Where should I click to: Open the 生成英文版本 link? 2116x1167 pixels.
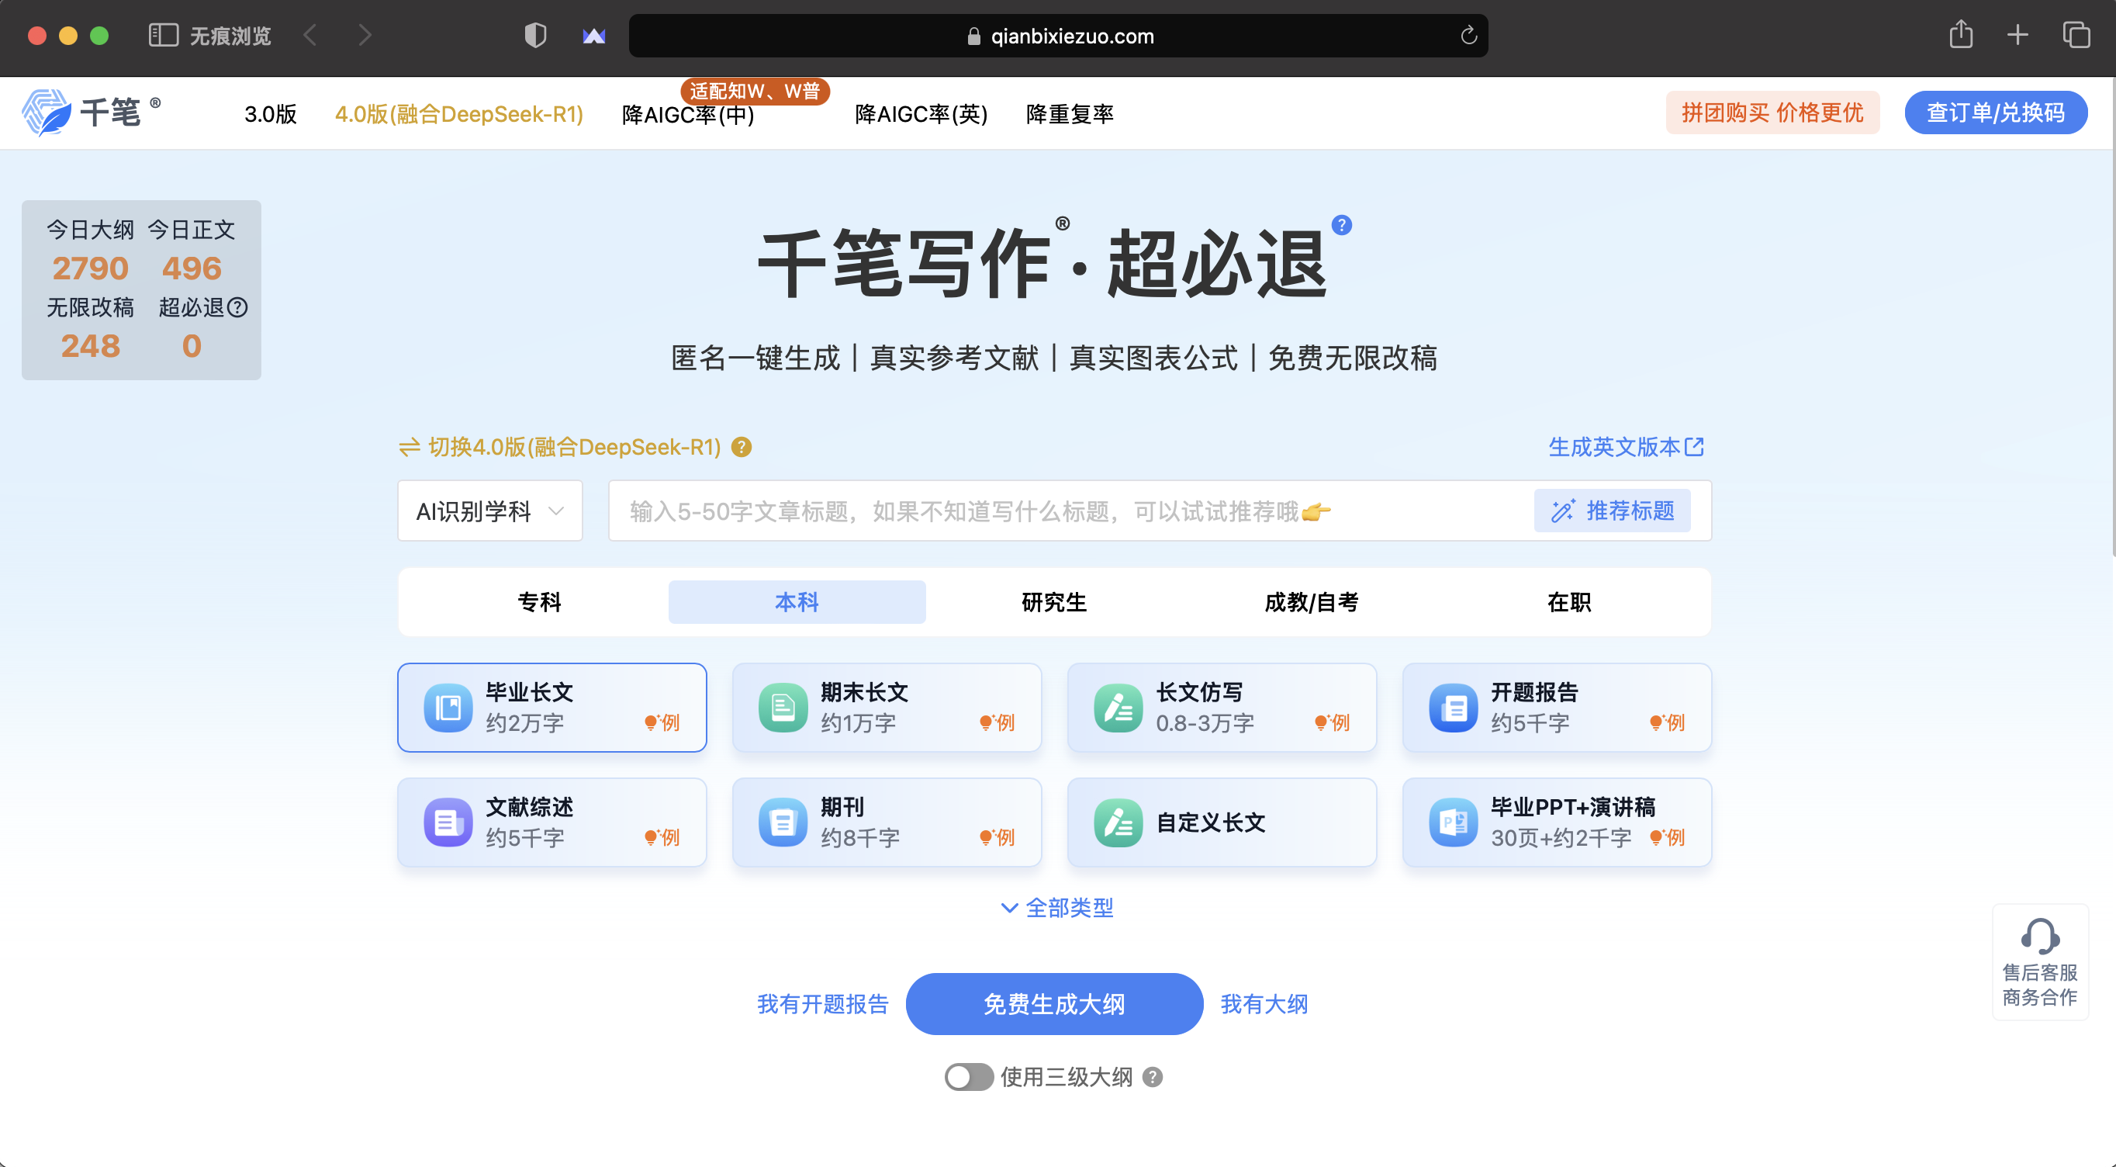pos(1627,447)
